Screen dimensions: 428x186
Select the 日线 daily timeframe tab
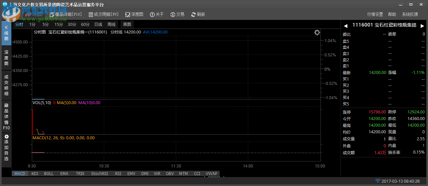pyautogui.click(x=98, y=25)
